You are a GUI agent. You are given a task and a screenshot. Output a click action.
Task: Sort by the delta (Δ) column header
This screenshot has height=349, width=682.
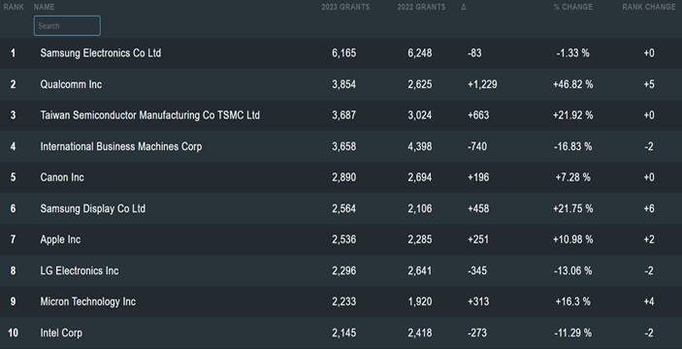click(463, 8)
